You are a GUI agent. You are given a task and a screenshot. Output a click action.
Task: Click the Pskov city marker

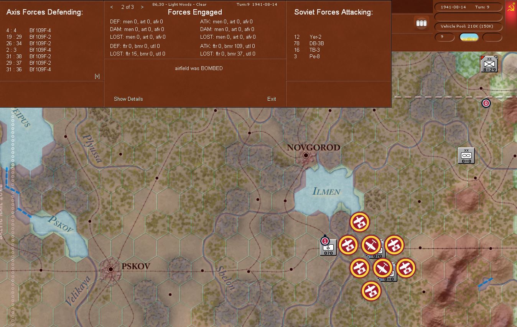[111, 269]
